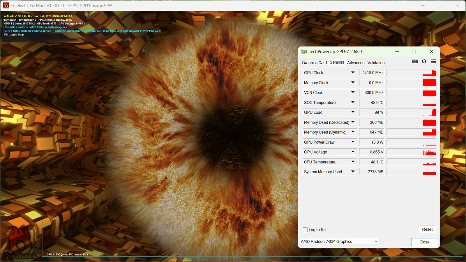The image size is (466, 262).
Task: Click the FurMark app icon in title bar
Action: click(6, 6)
